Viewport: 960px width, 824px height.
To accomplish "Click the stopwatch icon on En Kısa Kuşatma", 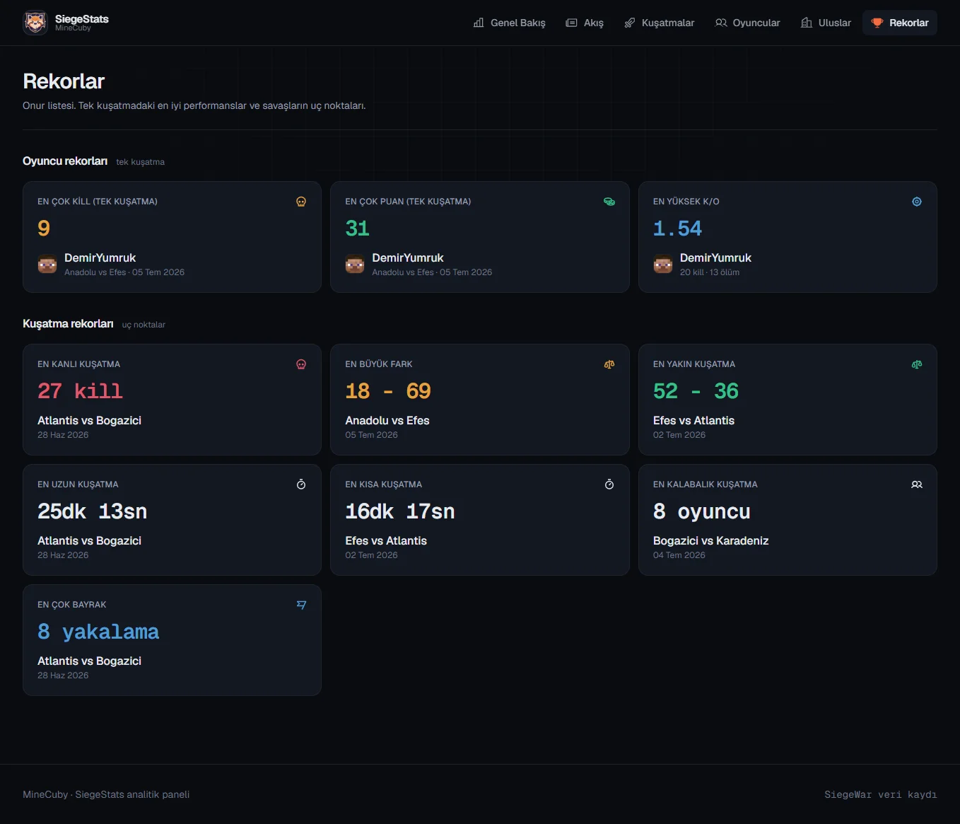I will pos(609,484).
